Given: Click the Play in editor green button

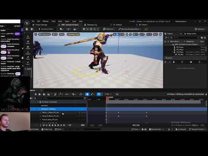Looking at the screenshot, I should coord(84,29).
